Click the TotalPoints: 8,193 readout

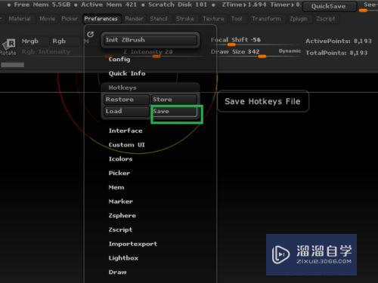pos(336,53)
